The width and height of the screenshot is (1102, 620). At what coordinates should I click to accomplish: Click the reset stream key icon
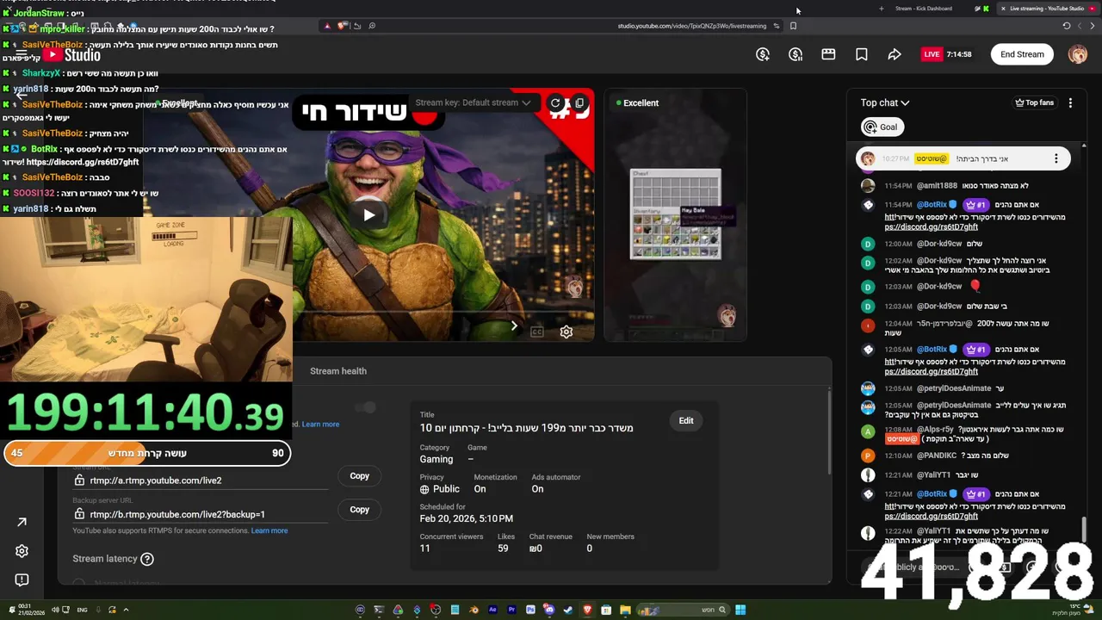coord(555,103)
